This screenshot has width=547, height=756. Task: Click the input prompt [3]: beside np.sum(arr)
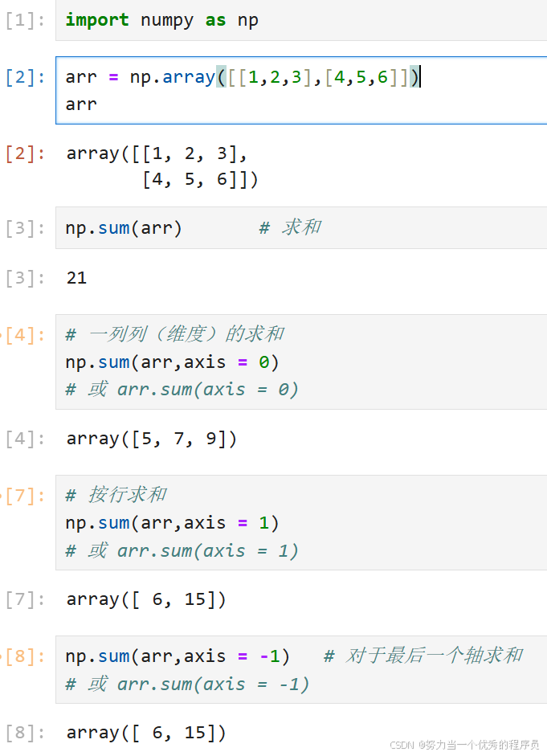tap(25, 228)
